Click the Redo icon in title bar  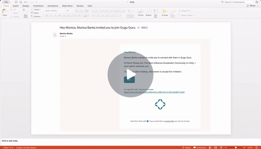[32, 2]
